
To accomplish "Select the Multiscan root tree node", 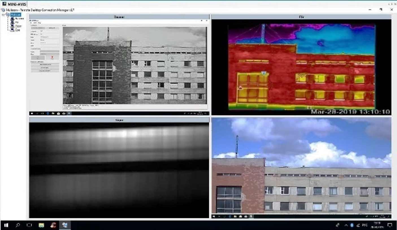I will pos(16,15).
